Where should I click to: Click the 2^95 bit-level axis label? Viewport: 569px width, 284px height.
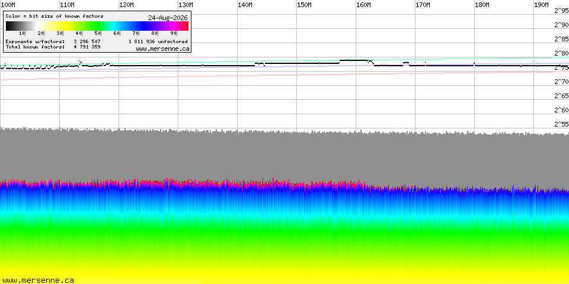coord(561,11)
